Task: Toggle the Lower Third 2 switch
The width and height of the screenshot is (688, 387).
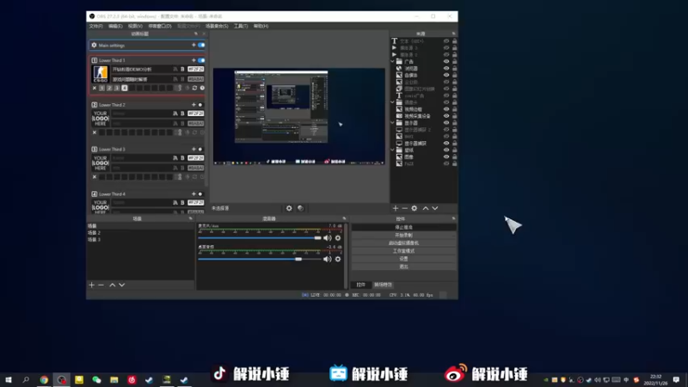Action: (x=200, y=105)
